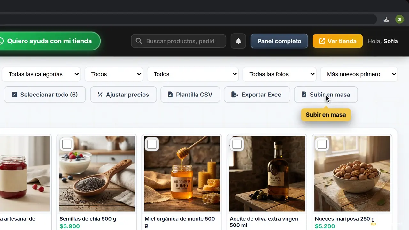The width and height of the screenshot is (409, 230).
Task: Click the file icon on Plantilla CSV
Action: click(170, 95)
